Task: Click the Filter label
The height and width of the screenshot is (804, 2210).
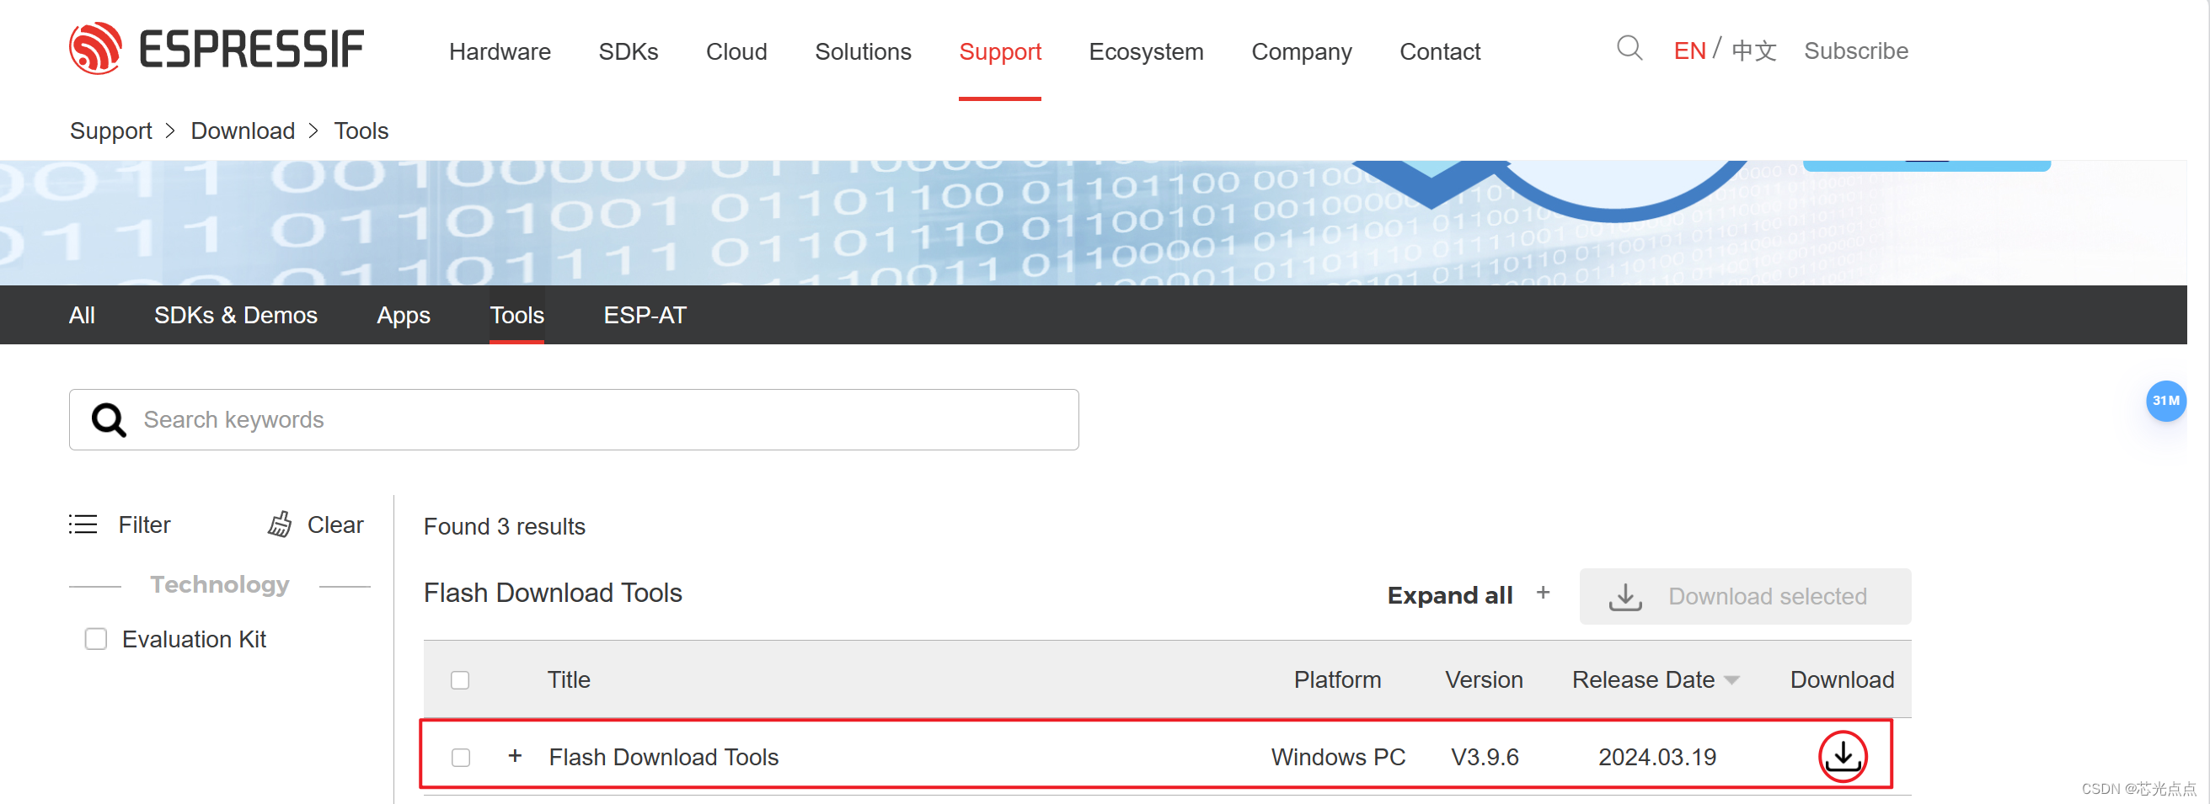Action: [x=144, y=524]
